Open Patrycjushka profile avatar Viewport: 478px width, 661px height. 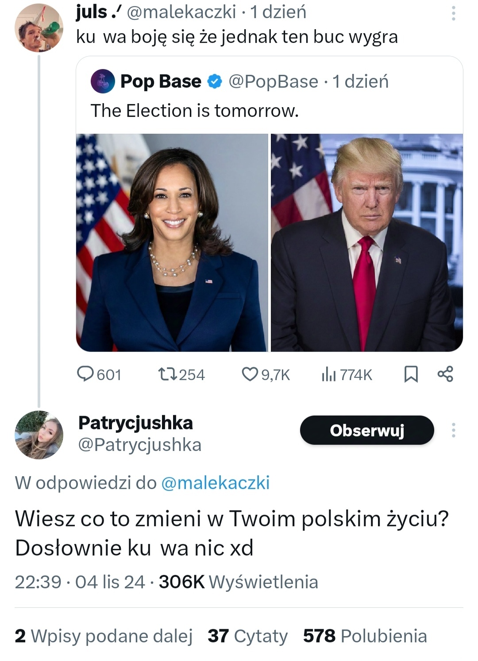39,435
